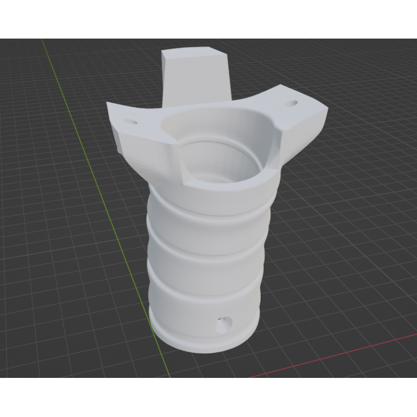This screenshot has width=417, height=417.
Task: Click the small hole on the right flange
Action: tap(290, 104)
